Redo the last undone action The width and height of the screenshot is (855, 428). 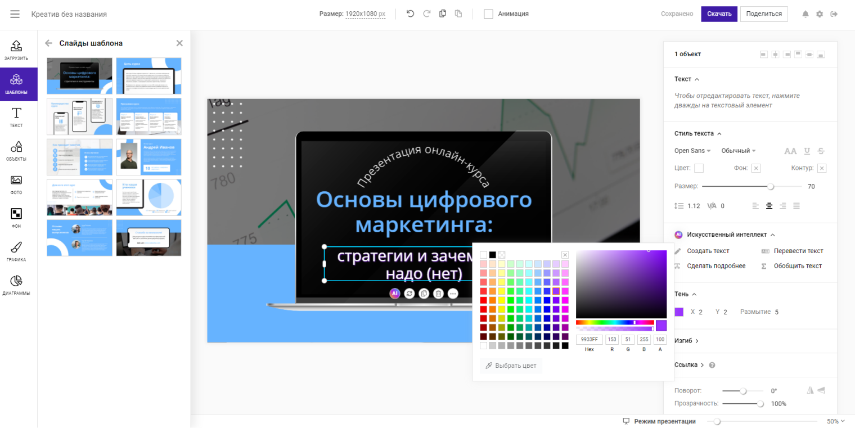[426, 13]
